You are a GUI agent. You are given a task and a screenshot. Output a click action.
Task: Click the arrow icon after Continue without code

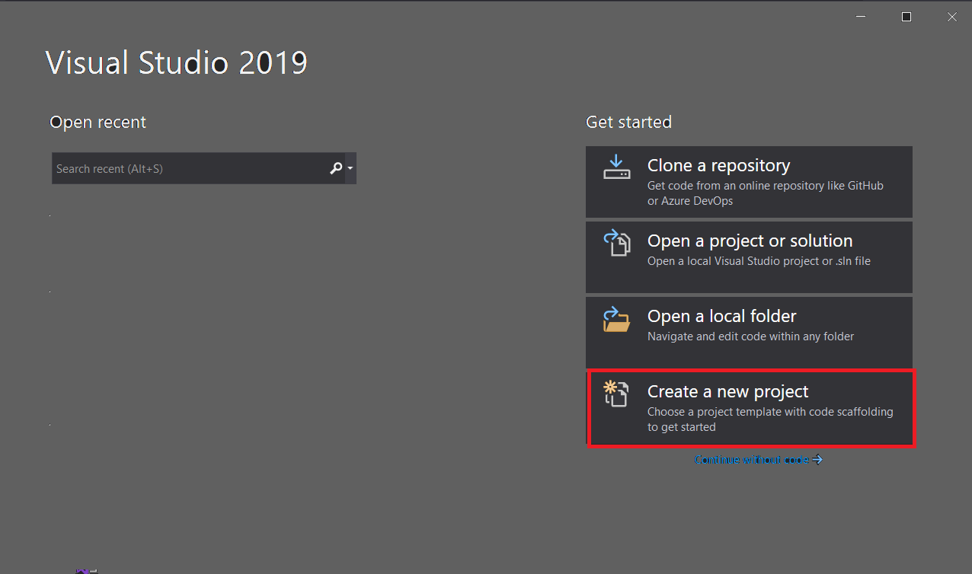point(817,460)
